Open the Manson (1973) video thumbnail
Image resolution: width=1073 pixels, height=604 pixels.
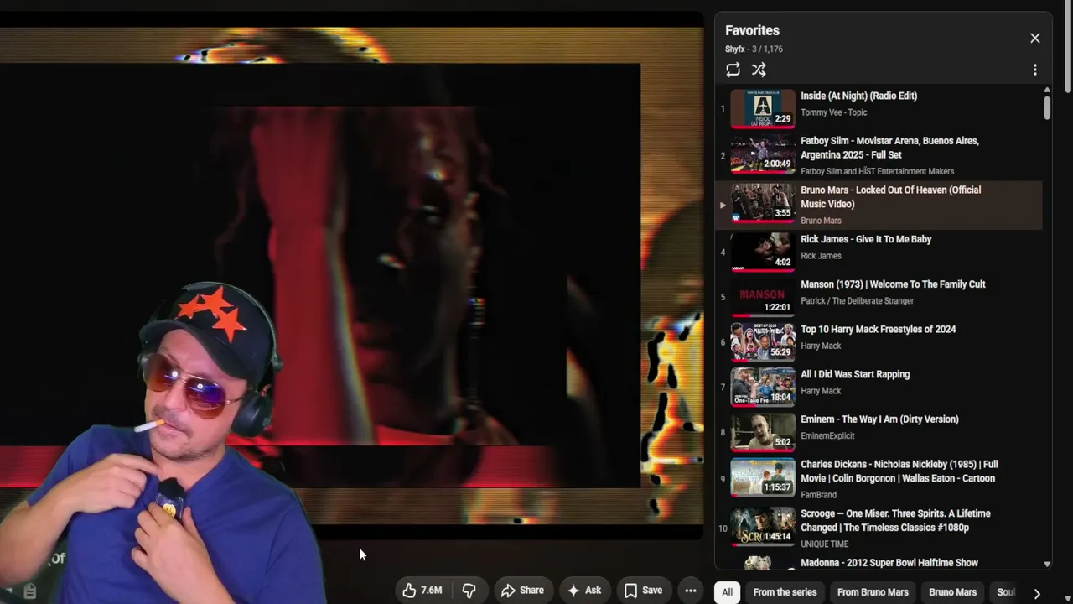tap(763, 297)
